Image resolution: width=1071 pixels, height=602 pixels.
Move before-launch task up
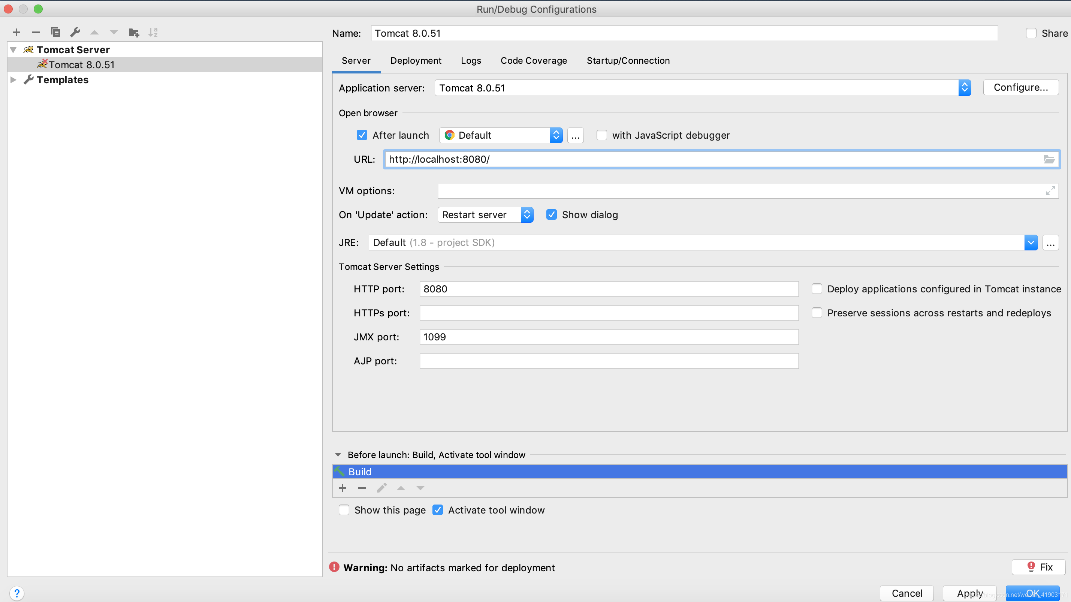pos(401,488)
